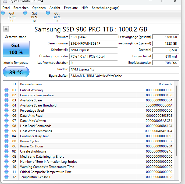185x184 pixels.
Task: Click raw value 000000000024C of Unsafe Shutdowns
Action: click(x=159, y=151)
